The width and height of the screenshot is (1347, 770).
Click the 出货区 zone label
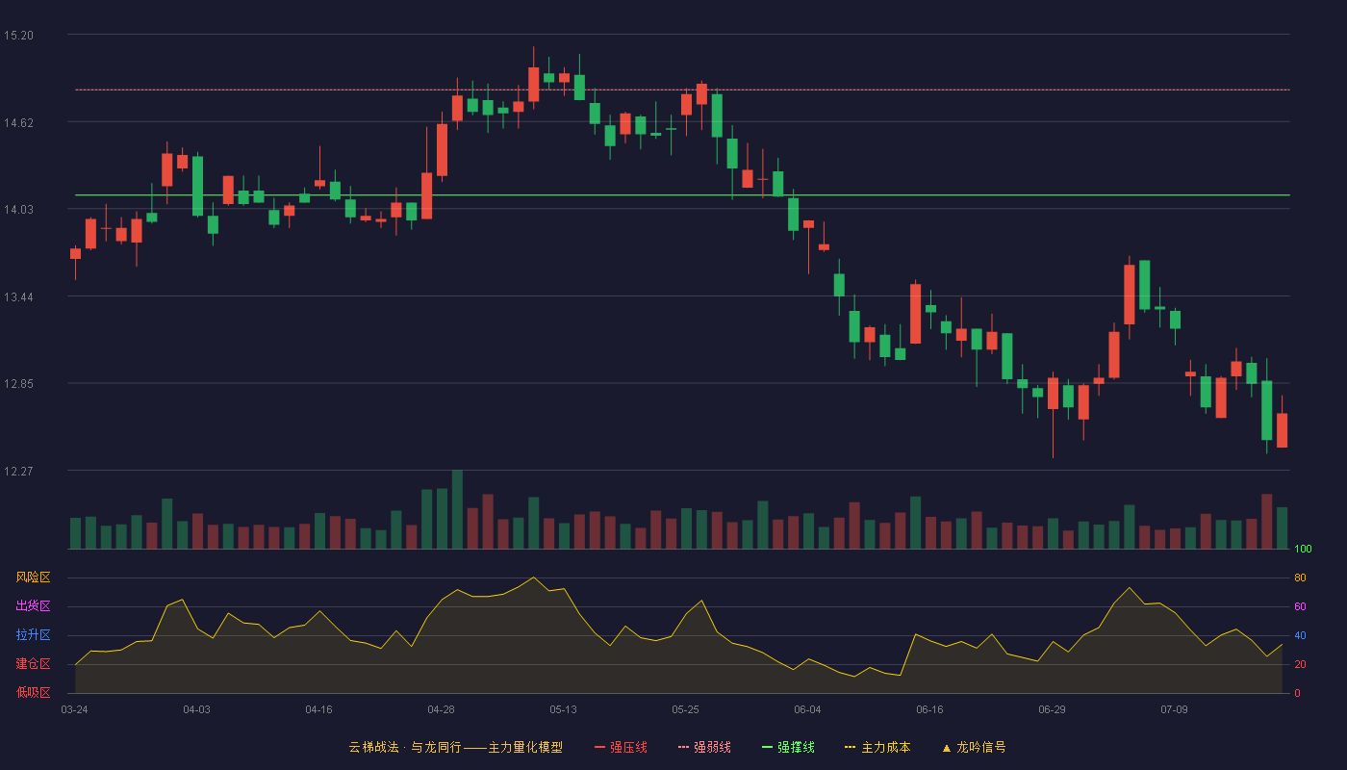coord(33,606)
